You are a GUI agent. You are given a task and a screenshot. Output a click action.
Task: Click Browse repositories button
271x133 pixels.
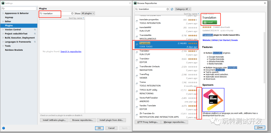coord(83,120)
